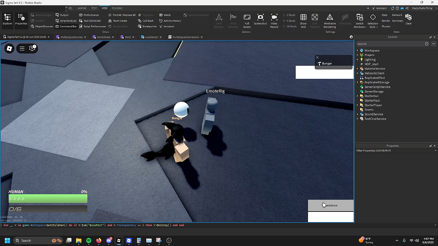The height and width of the screenshot is (246, 438).
Task: Open the in-game chat icon
Action: pyautogui.click(x=33, y=48)
